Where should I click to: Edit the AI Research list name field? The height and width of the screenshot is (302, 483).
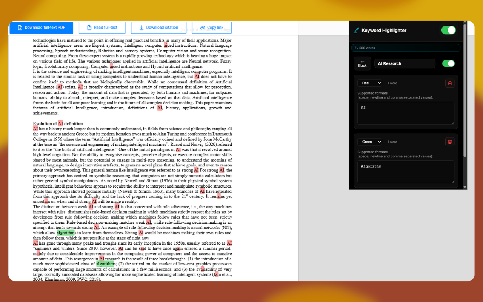(405, 63)
